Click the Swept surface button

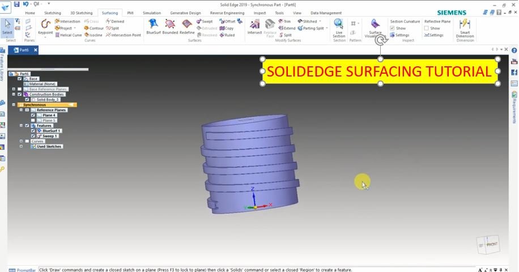coord(205,22)
